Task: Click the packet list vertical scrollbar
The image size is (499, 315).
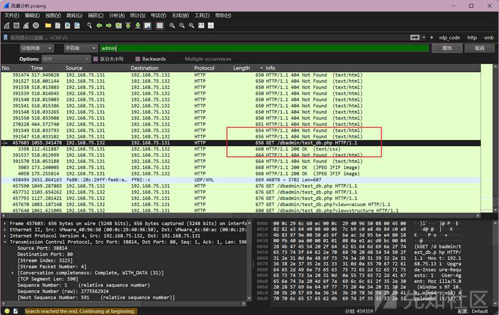Action: (495, 138)
